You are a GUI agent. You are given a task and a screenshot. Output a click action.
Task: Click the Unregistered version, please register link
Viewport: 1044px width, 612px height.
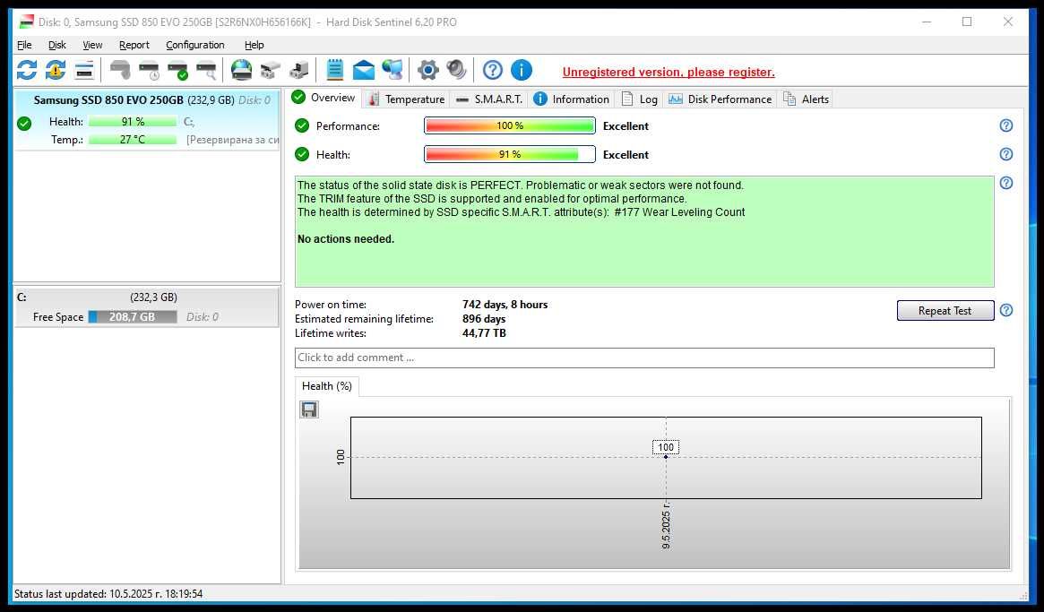tap(669, 72)
